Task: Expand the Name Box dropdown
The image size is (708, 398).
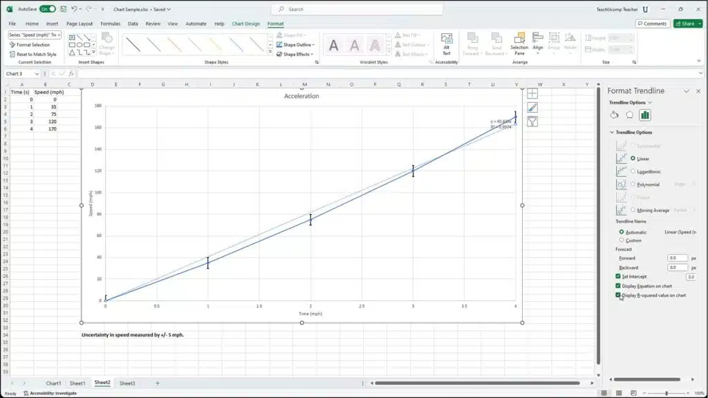Action: point(37,73)
